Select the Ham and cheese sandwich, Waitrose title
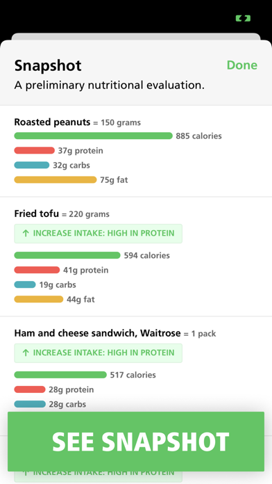This screenshot has width=272, height=484. 97,333
